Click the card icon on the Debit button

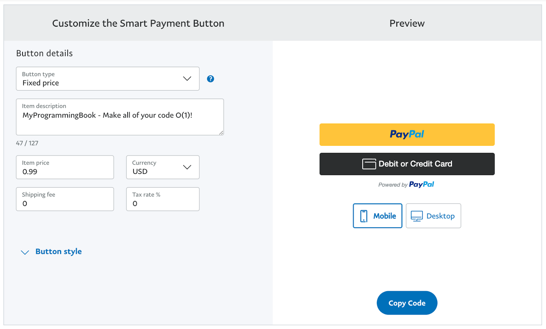pos(369,164)
